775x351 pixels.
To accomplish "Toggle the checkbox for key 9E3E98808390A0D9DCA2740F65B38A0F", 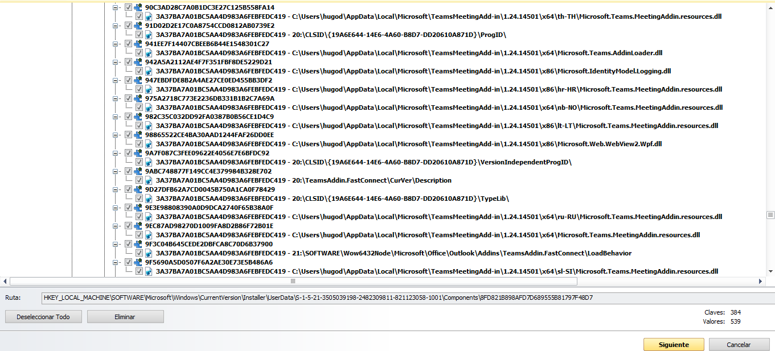I will [x=128, y=208].
